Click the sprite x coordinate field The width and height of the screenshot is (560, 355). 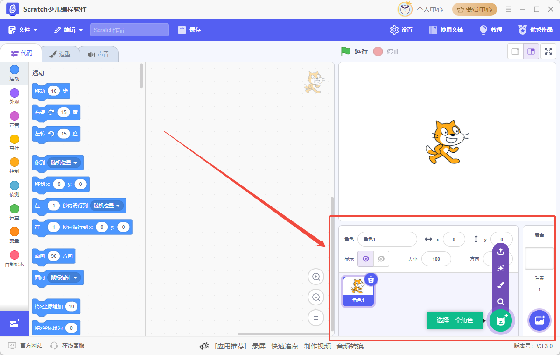point(454,239)
